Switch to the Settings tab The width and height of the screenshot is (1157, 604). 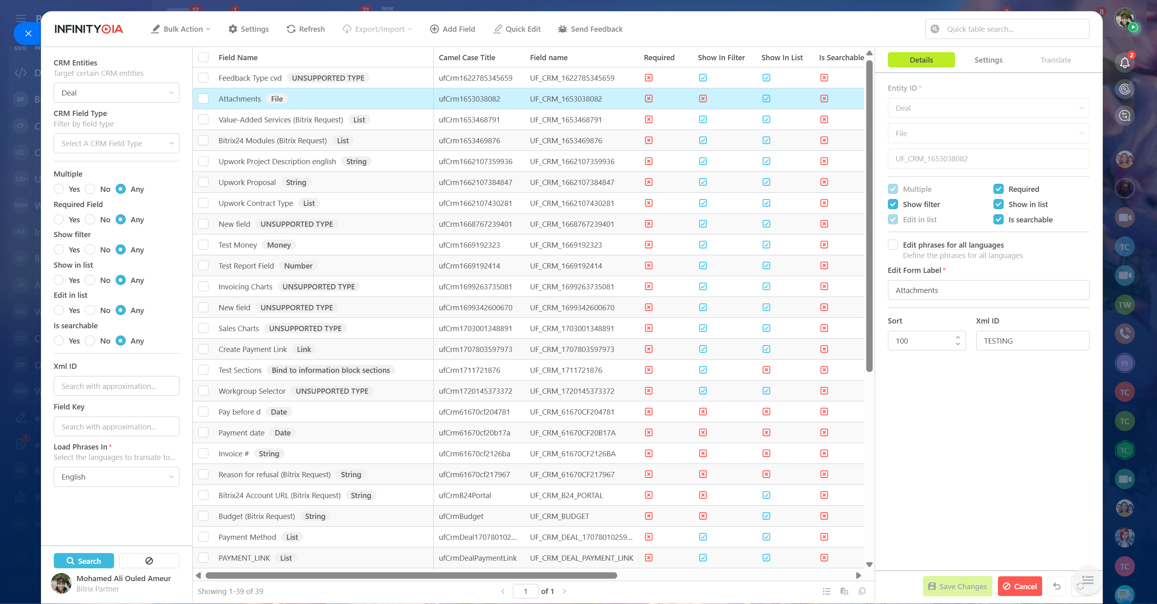tap(988, 60)
